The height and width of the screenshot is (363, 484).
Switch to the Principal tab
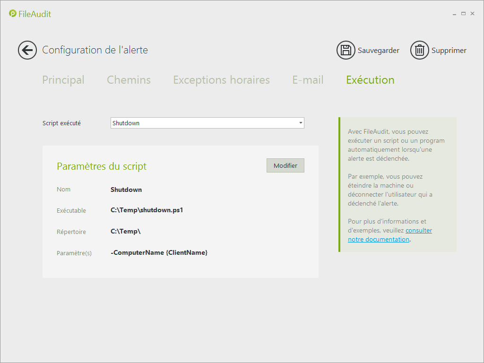click(63, 80)
